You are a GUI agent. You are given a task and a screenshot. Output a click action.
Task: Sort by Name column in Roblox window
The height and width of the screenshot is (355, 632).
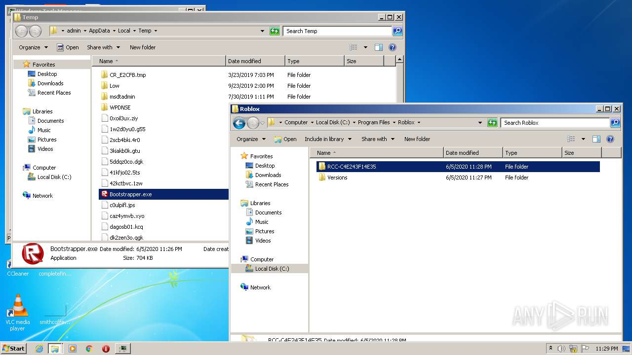[377, 153]
